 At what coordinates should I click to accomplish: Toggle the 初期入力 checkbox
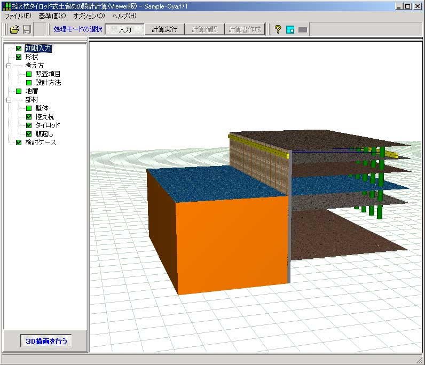pyautogui.click(x=19, y=49)
